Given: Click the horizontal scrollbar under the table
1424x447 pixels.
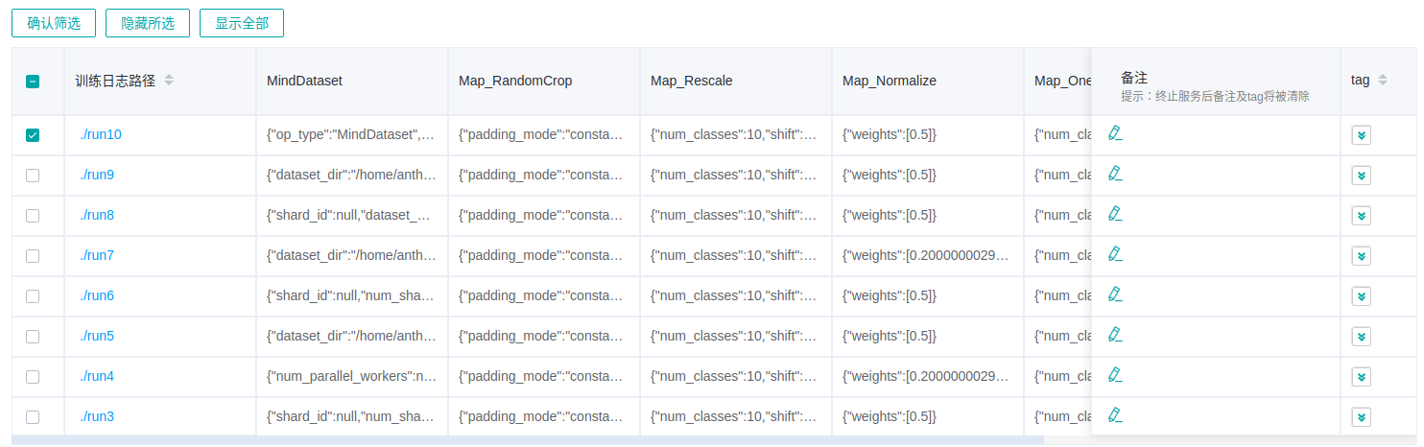Looking at the screenshot, I should pyautogui.click(x=528, y=440).
